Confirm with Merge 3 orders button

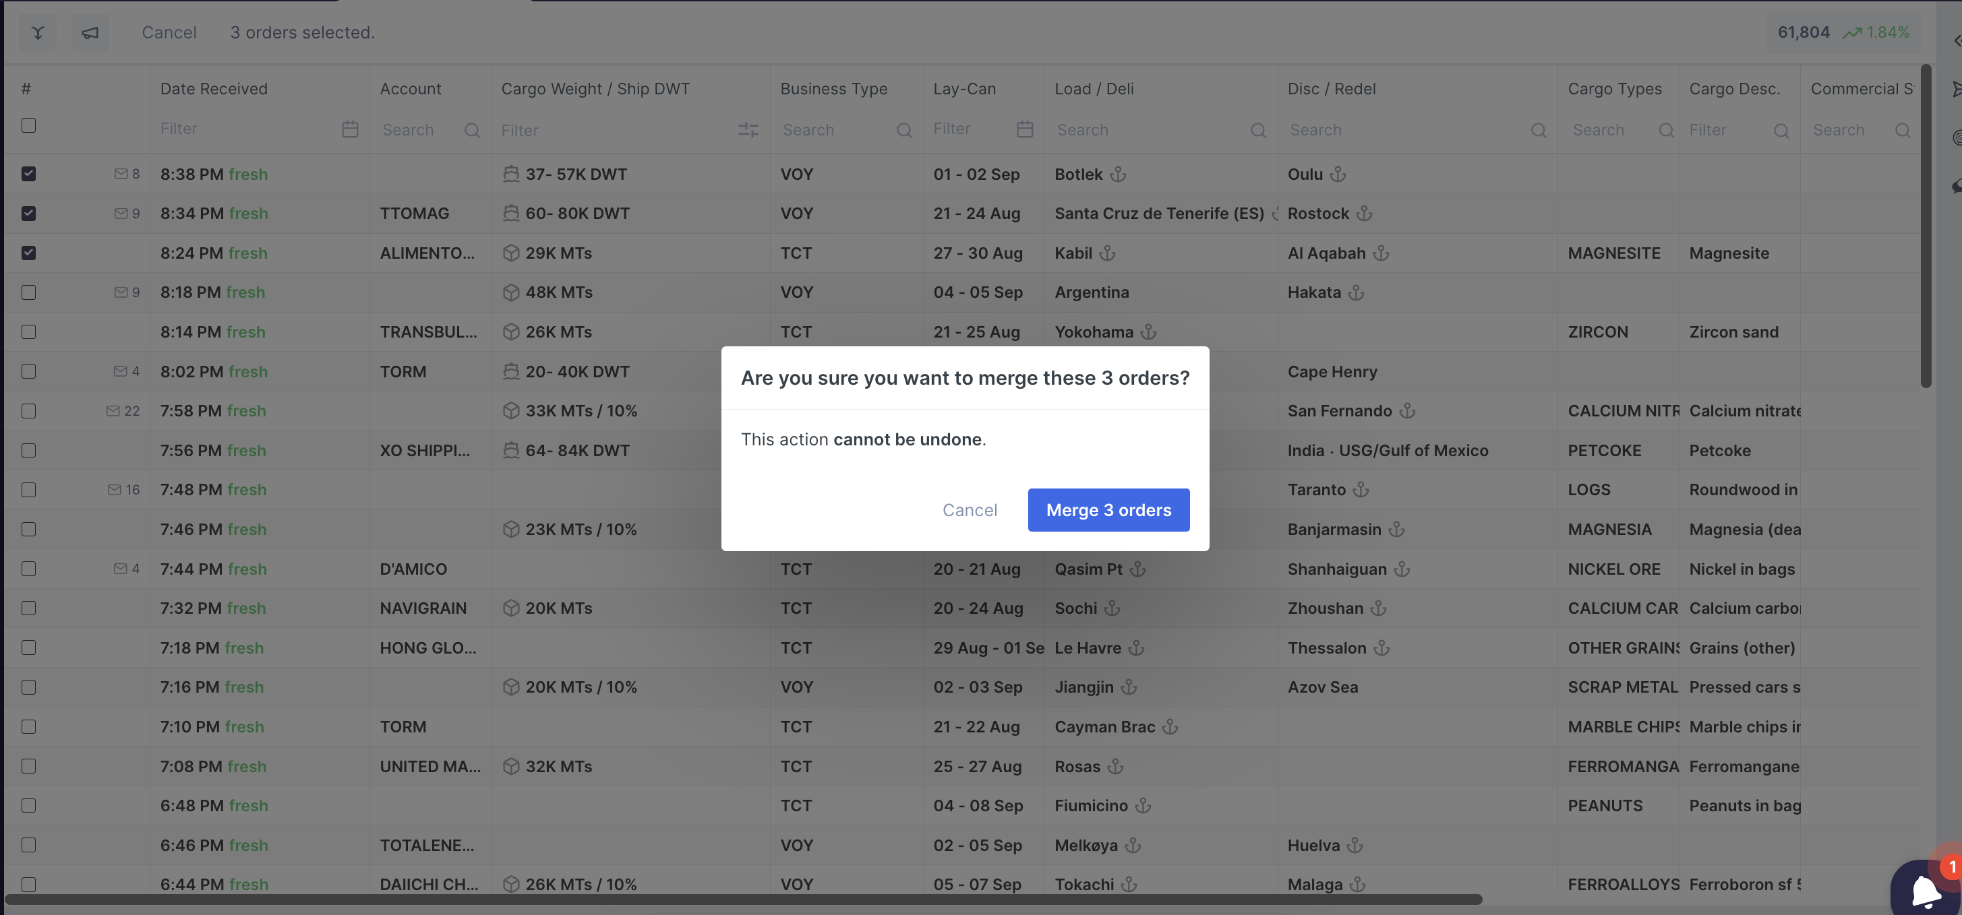[x=1108, y=510]
